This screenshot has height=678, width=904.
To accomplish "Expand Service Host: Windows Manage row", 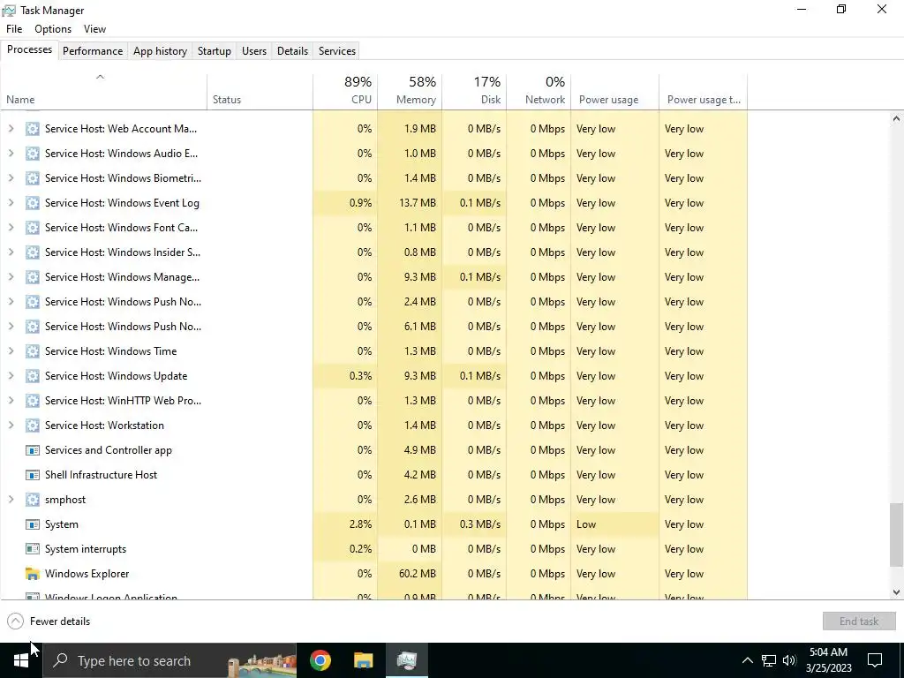I will click(x=11, y=277).
